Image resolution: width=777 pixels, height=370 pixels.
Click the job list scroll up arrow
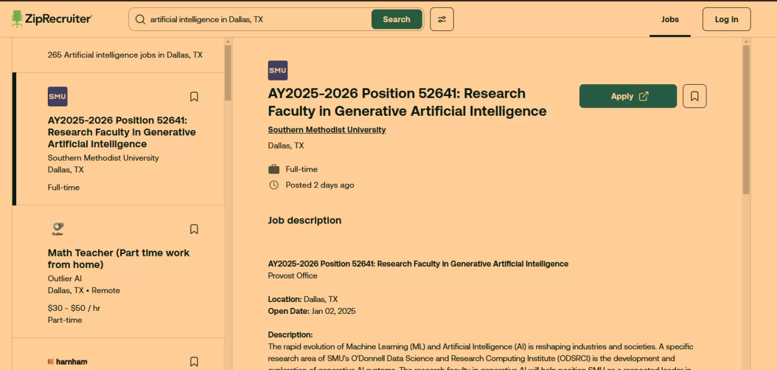pyautogui.click(x=228, y=41)
